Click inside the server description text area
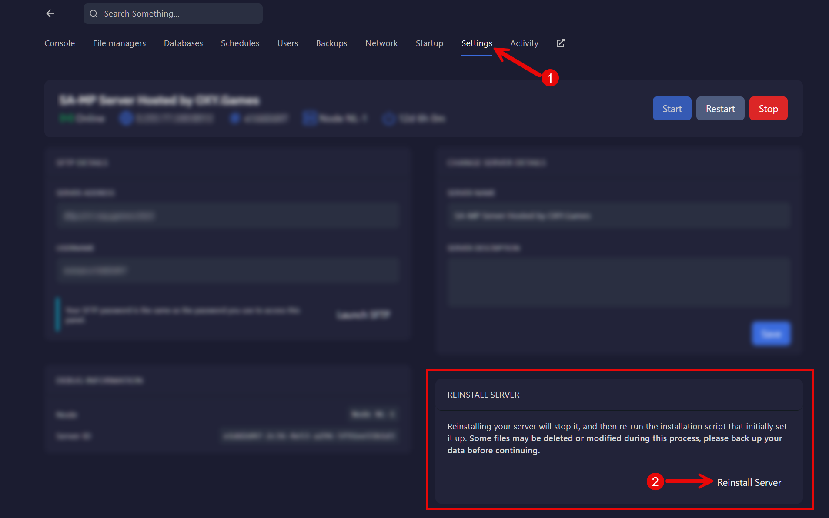The height and width of the screenshot is (518, 829). (x=618, y=282)
